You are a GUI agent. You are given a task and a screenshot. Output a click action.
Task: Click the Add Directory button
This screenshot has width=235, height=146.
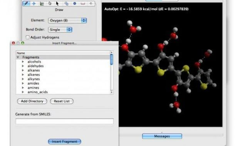coord(32,101)
